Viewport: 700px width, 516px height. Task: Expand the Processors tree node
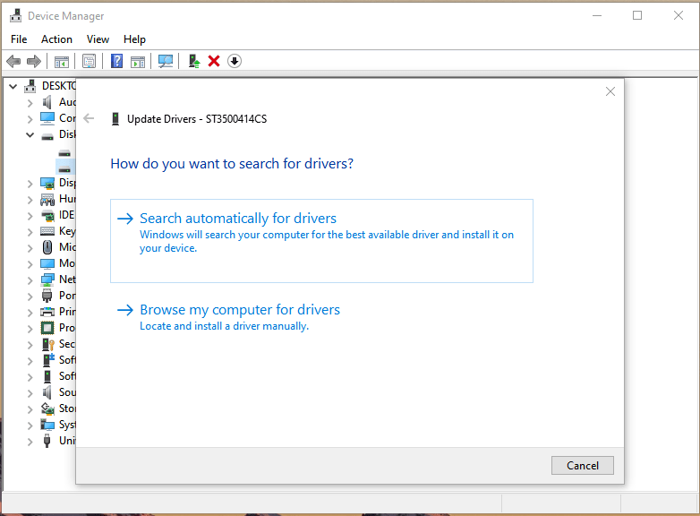(x=30, y=329)
